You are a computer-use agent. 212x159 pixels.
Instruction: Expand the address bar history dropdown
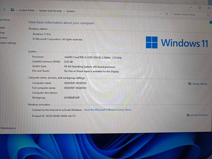(x=160, y=14)
